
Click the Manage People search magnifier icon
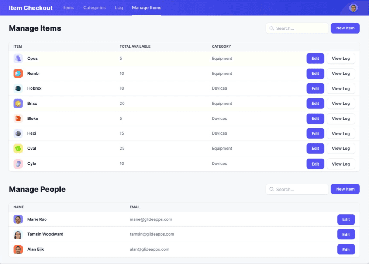tap(272, 189)
